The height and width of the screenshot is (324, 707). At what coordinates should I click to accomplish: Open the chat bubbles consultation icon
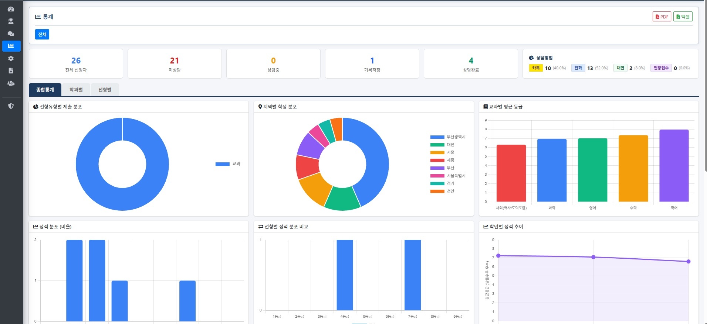(x=11, y=34)
